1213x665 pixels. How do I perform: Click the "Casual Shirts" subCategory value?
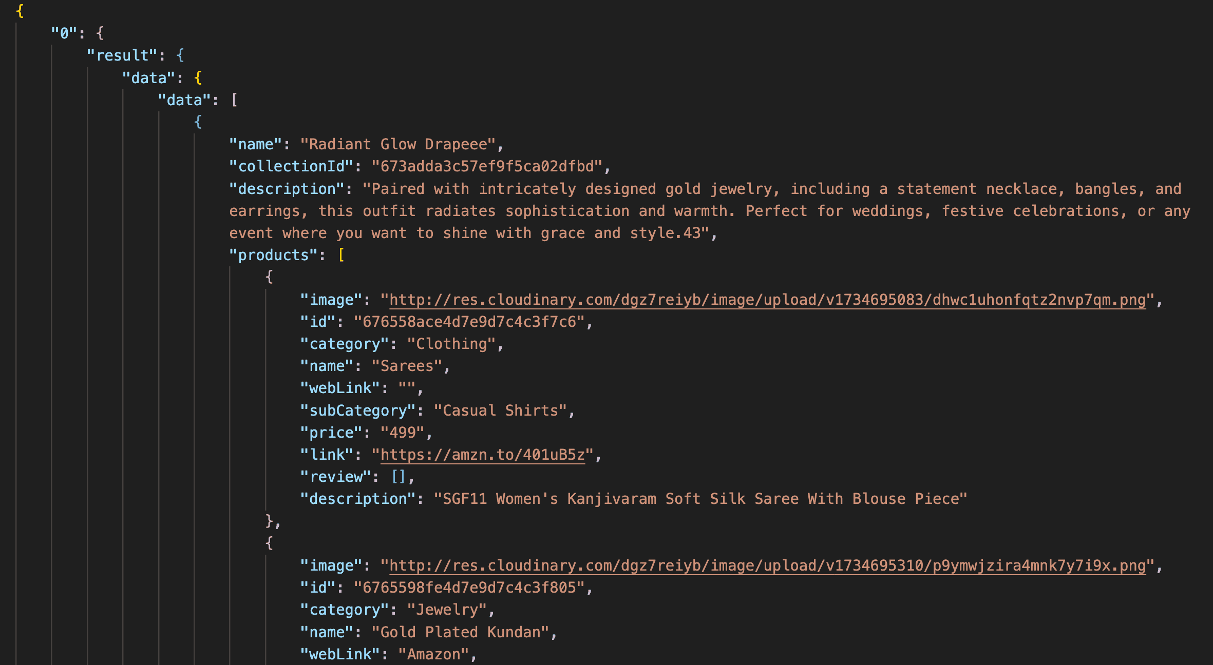(x=500, y=410)
